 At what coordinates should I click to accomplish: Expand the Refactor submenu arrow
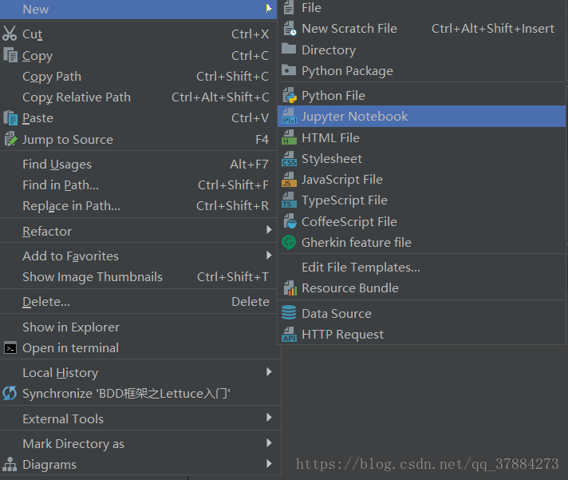269,231
